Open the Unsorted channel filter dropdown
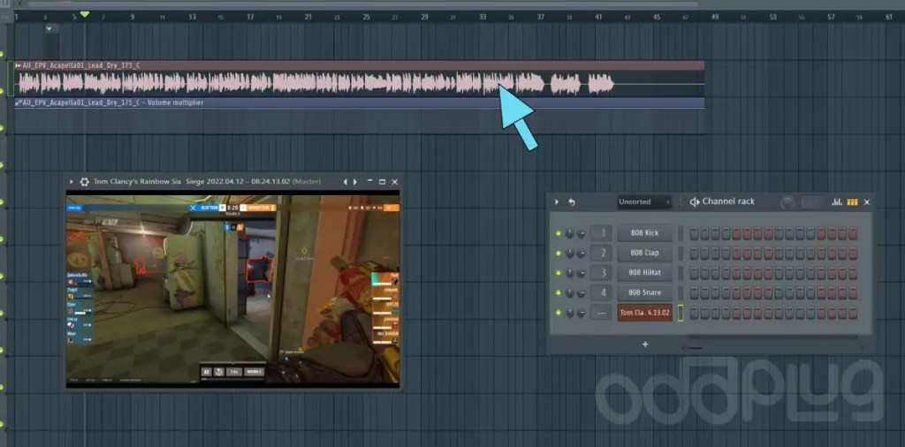905x447 pixels. tap(644, 202)
